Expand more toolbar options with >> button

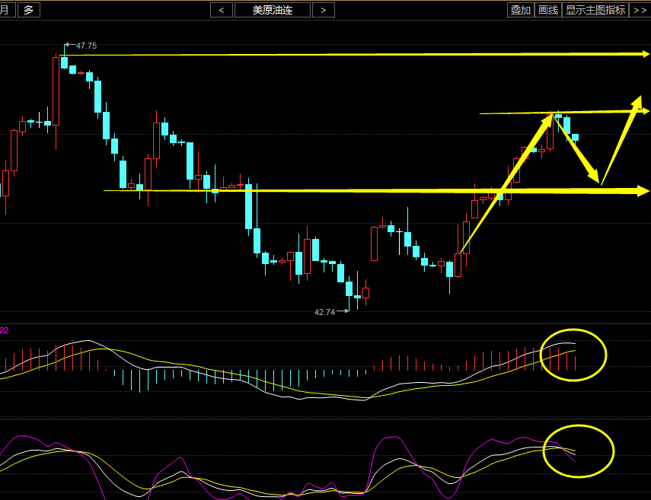pos(640,10)
